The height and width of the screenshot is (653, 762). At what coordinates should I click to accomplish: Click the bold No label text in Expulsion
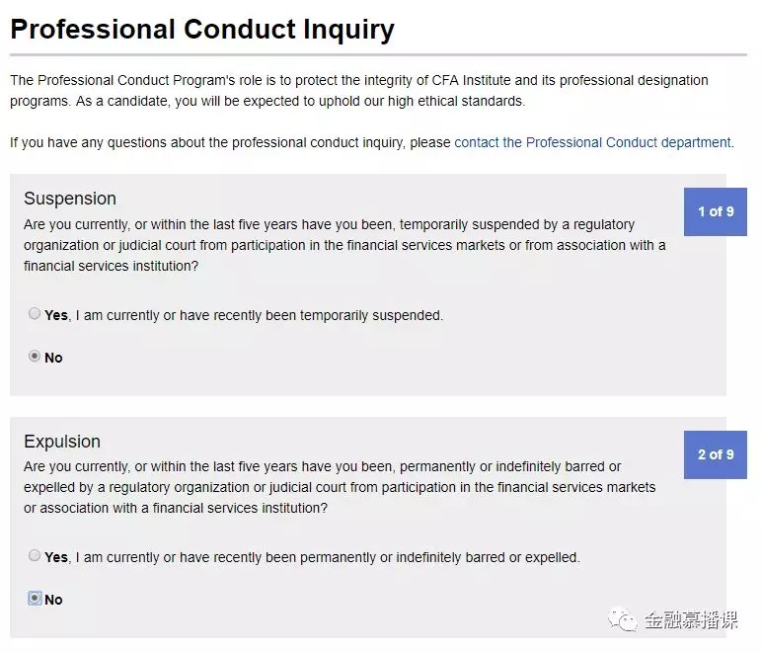coord(53,600)
